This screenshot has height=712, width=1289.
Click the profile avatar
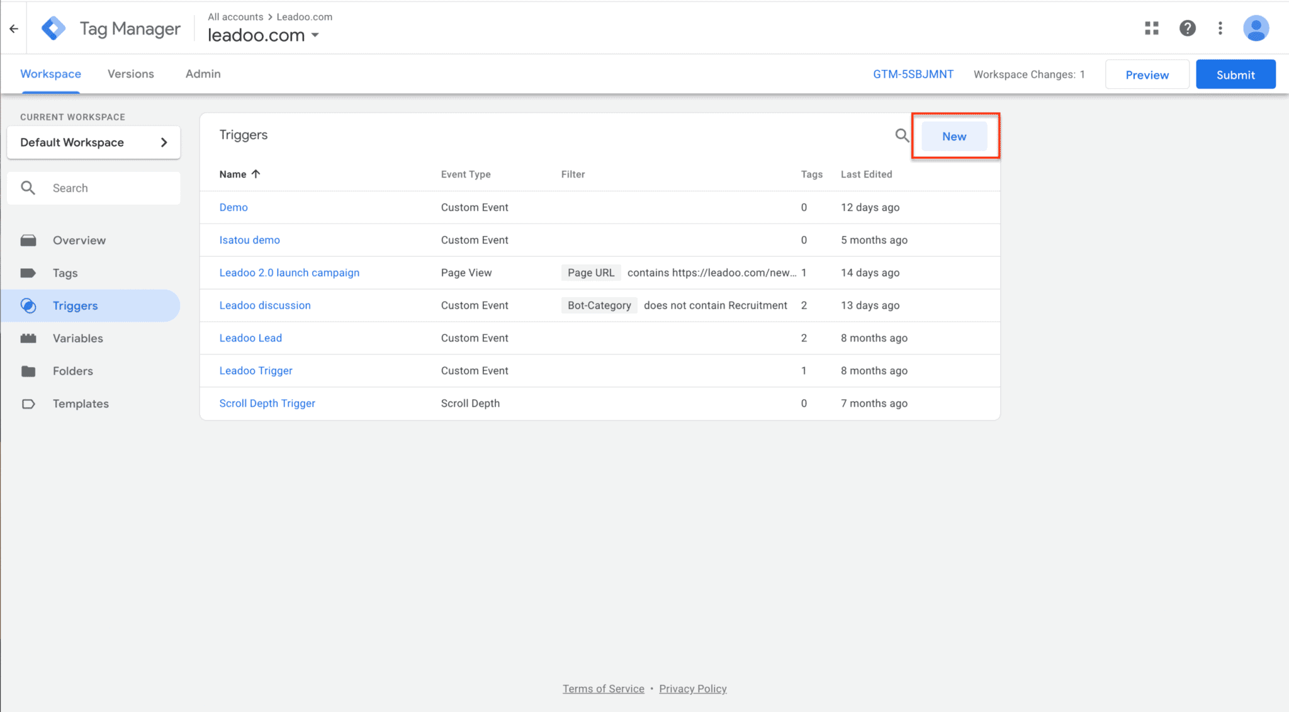tap(1256, 28)
